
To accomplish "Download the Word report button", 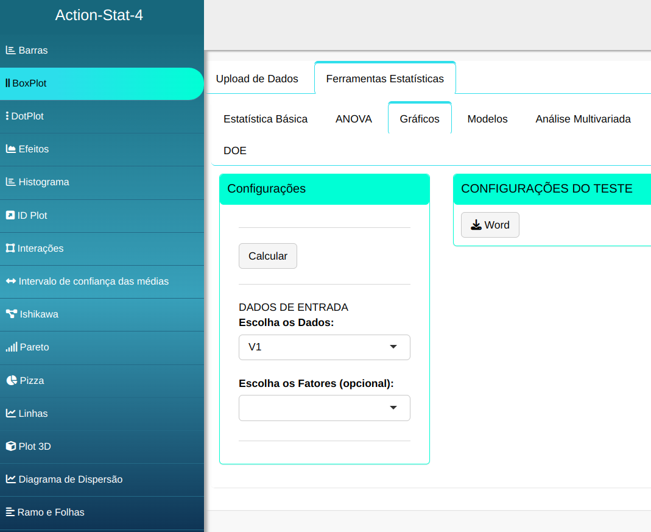I will click(490, 225).
